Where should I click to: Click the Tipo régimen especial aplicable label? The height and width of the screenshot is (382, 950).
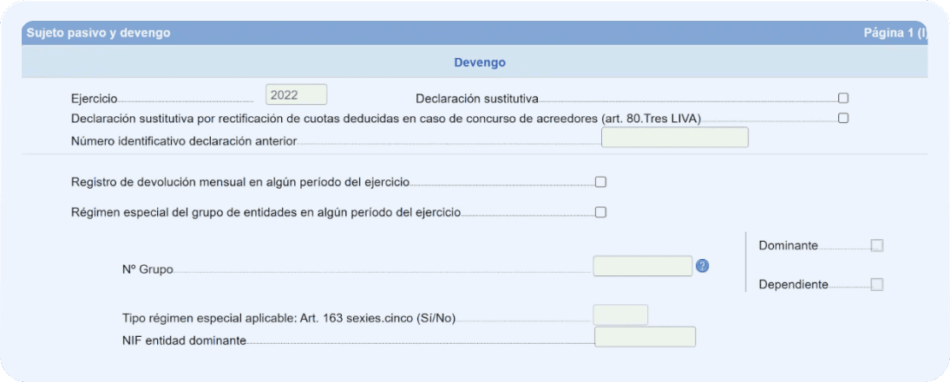(x=288, y=318)
